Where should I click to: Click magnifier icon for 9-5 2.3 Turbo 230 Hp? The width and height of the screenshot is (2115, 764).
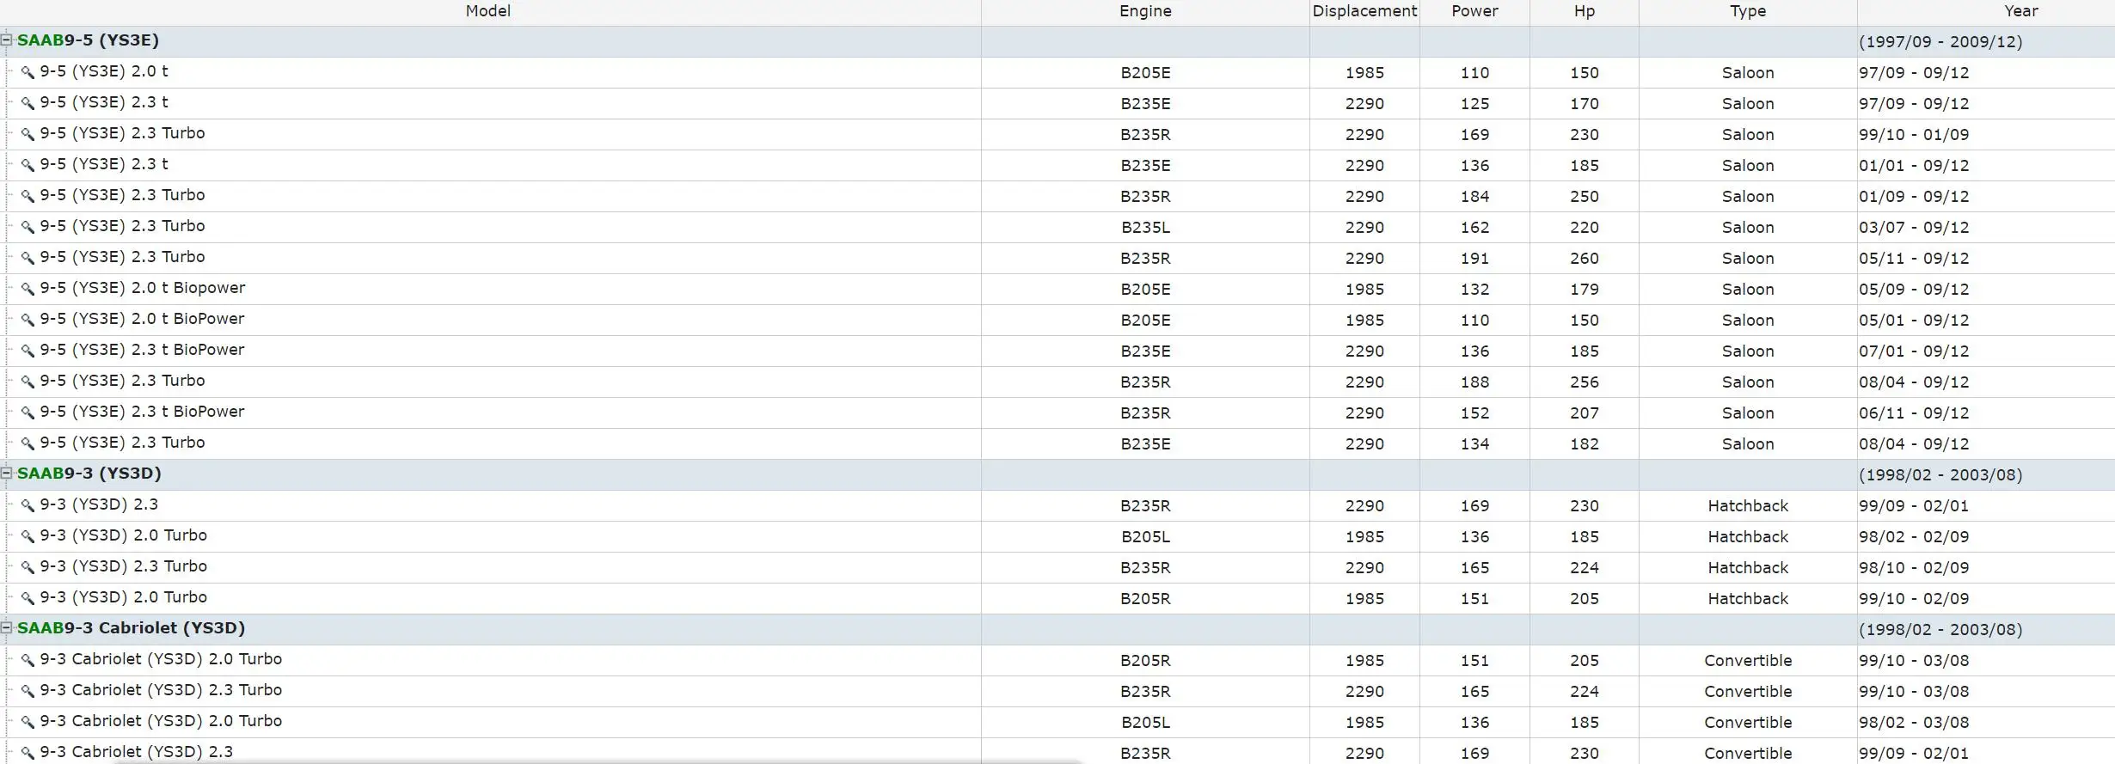click(28, 134)
